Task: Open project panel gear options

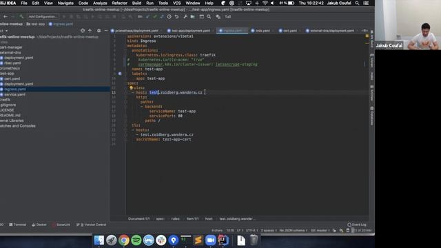Action: 99,30
